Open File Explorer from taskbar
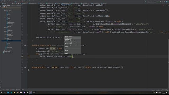 15,93
